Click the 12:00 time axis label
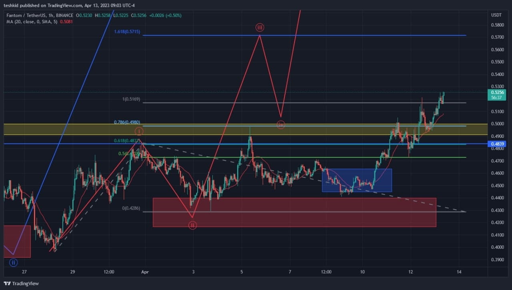The width and height of the screenshot is (512, 290). (x=108, y=272)
